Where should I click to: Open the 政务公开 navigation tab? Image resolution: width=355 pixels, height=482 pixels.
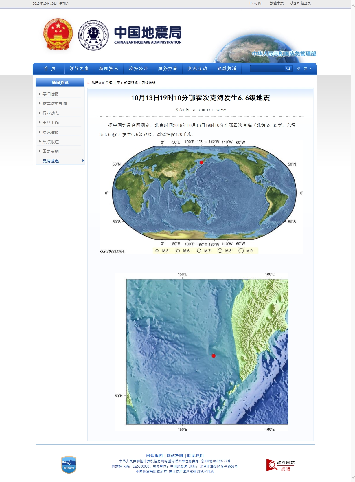point(138,69)
